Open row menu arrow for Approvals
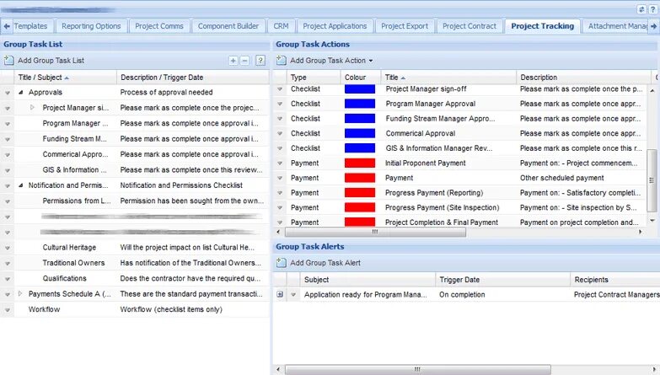The height and width of the screenshot is (375, 660). pyautogui.click(x=7, y=93)
